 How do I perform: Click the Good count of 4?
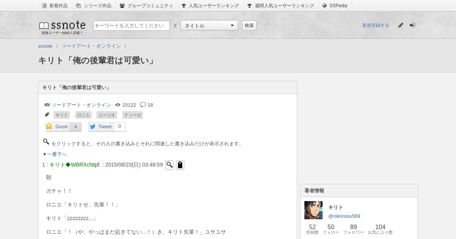click(x=75, y=127)
